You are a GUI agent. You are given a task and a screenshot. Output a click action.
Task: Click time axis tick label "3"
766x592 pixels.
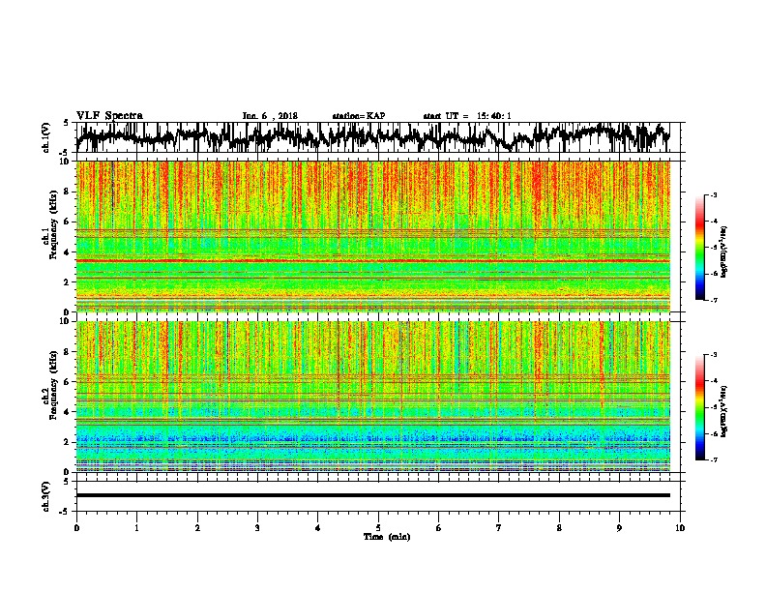click(x=257, y=528)
